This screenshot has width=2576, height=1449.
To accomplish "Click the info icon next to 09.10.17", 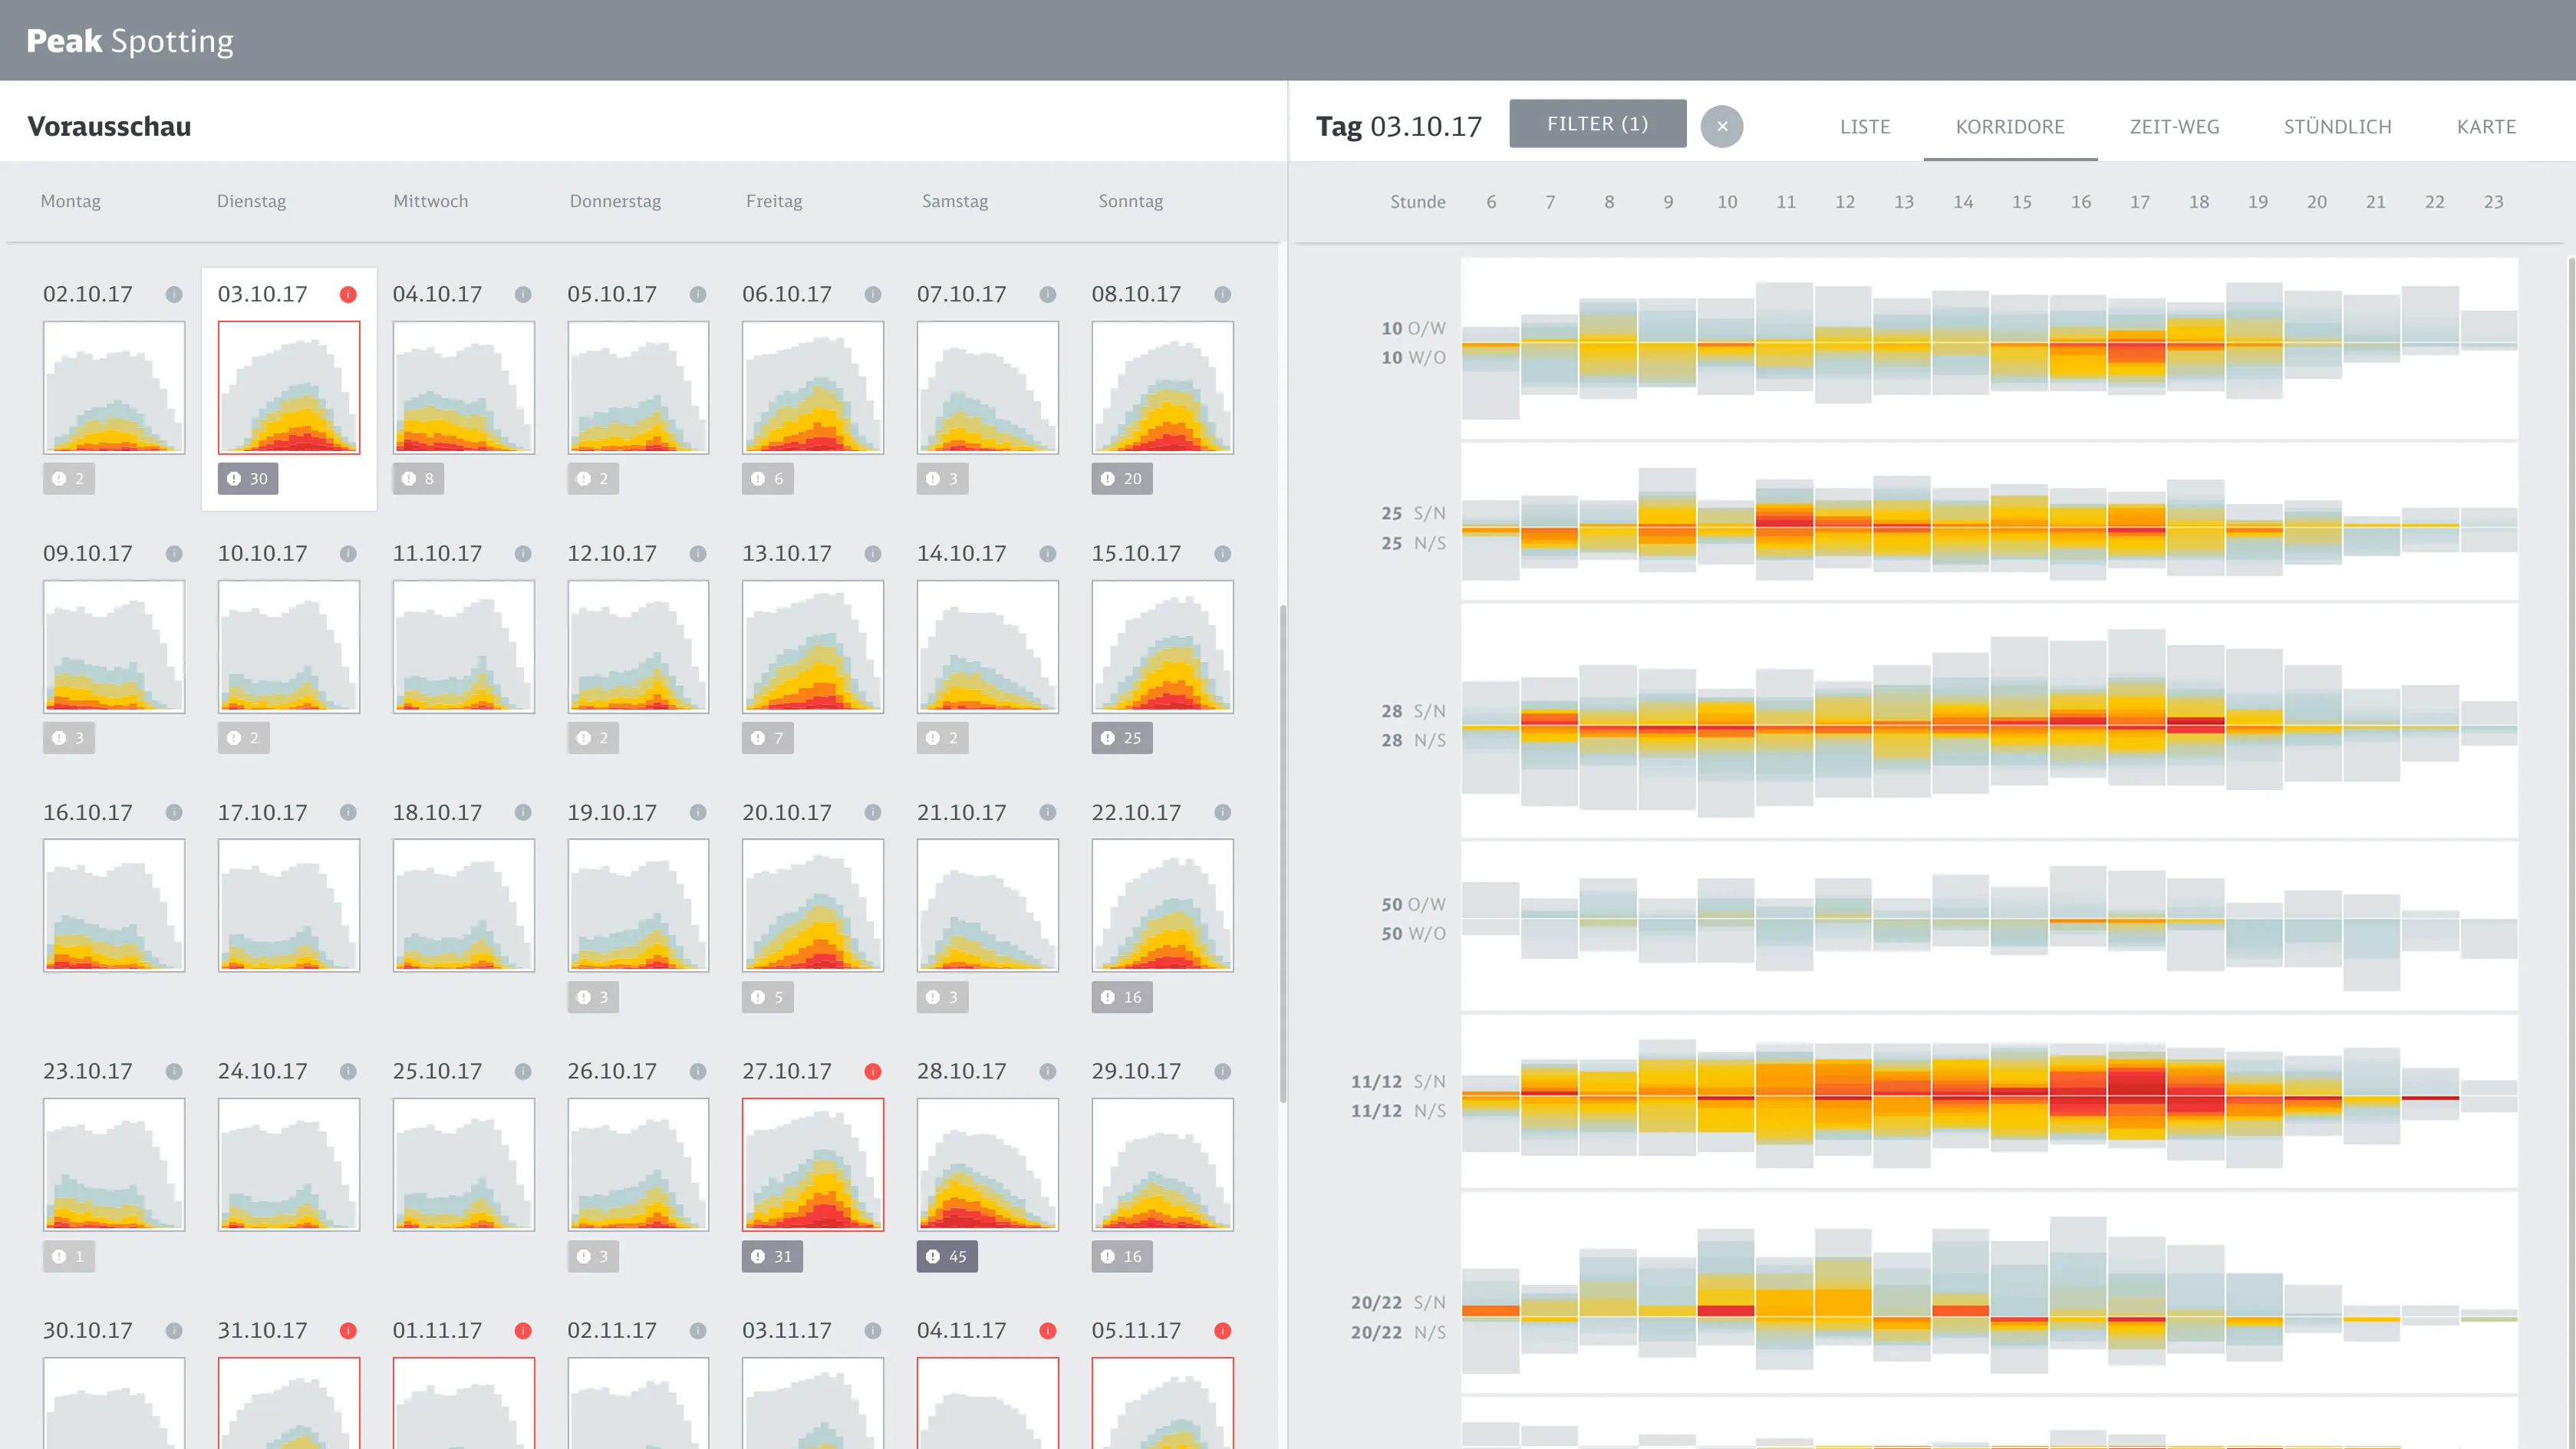I will click(174, 553).
